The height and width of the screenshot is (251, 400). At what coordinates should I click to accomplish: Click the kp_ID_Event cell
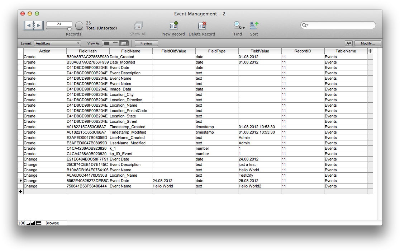tap(130, 154)
